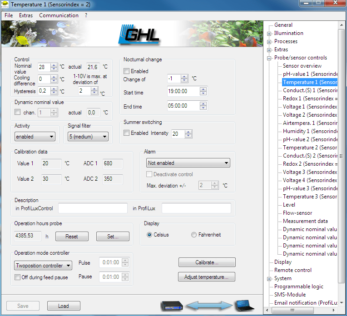Select Redox 1 in the tree
Screen dimensions: 347x316
coord(310,99)
